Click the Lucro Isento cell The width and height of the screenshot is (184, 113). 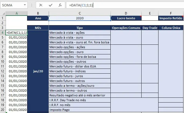(126, 18)
